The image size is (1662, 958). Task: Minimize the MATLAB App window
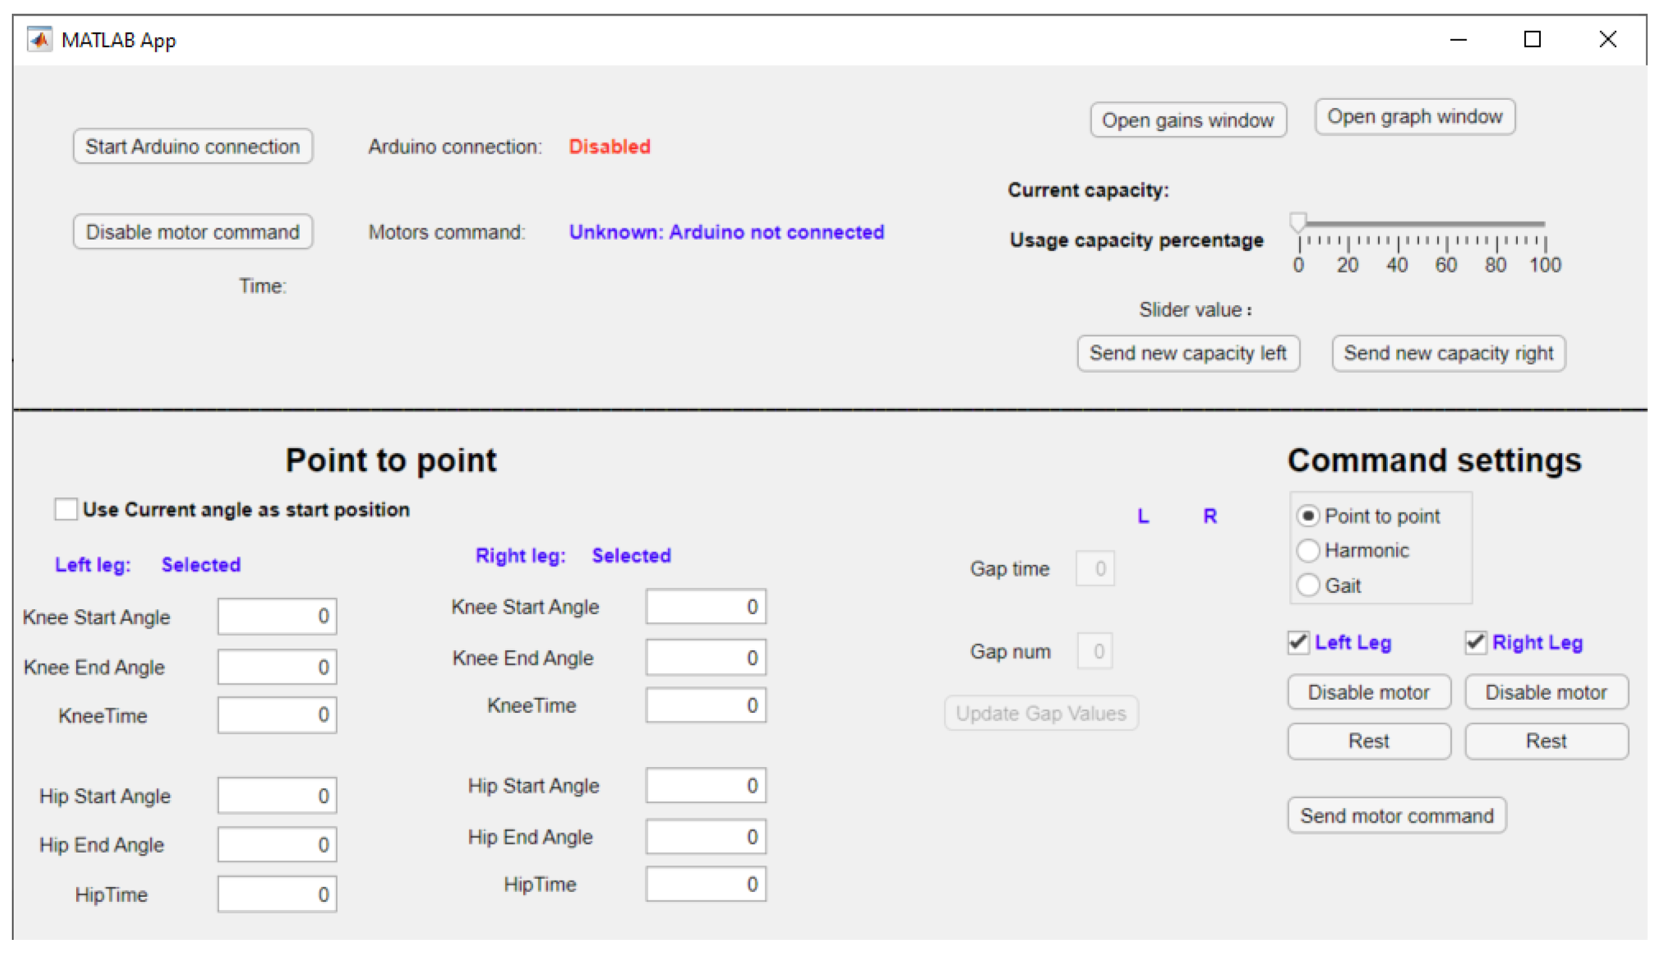[x=1458, y=39]
